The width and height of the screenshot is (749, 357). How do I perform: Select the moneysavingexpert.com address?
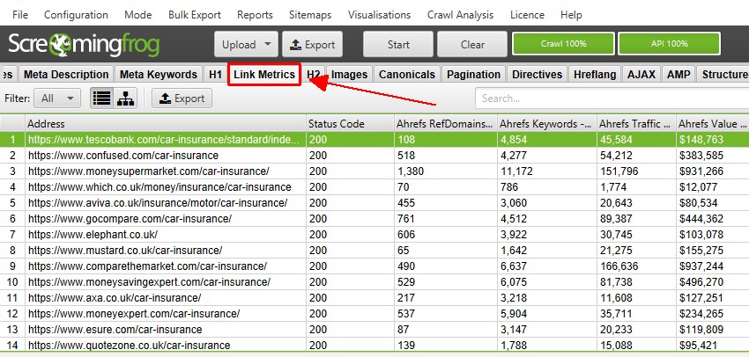tap(149, 281)
